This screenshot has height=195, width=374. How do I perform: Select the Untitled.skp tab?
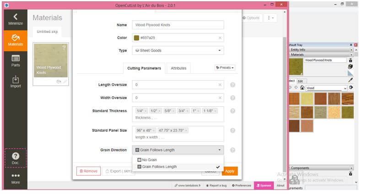pos(47,32)
